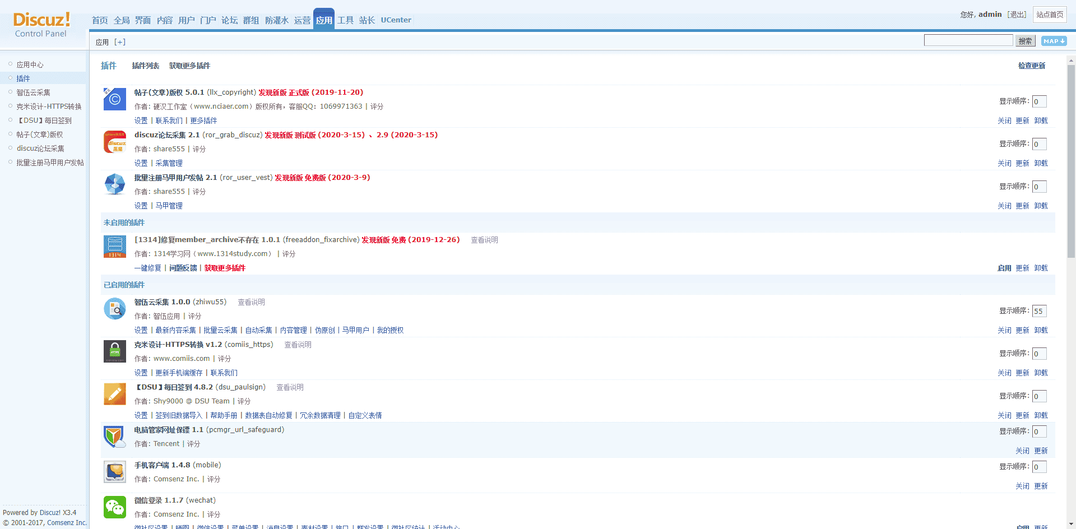Click 关闭 for discuz论坛采集 plugin
Viewport: 1076px width, 529px height.
pyautogui.click(x=1004, y=164)
